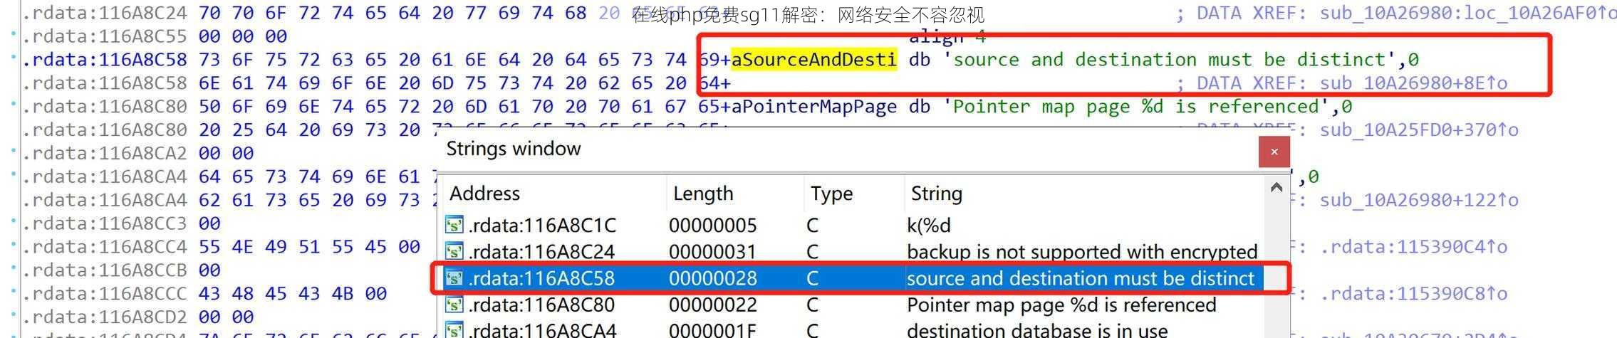Click string icon for .rdata:116A8C24 row

point(454,252)
